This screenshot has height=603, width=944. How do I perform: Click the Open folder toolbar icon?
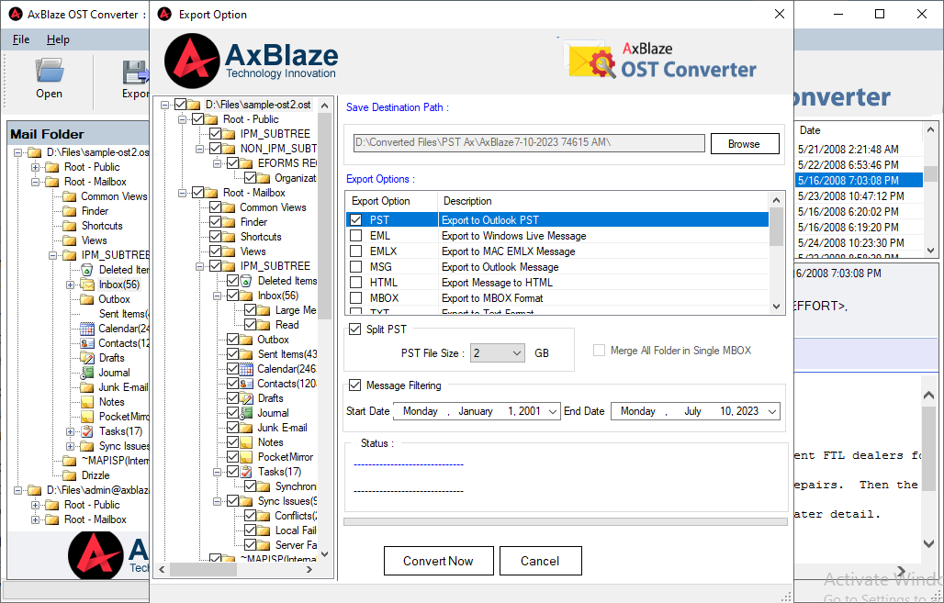click(50, 71)
